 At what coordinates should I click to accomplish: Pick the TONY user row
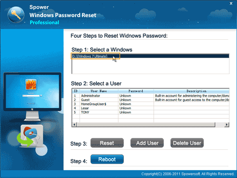(150, 112)
